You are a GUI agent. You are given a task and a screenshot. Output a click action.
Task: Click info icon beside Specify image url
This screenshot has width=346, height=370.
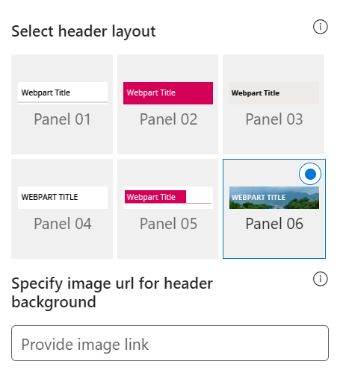tap(320, 279)
